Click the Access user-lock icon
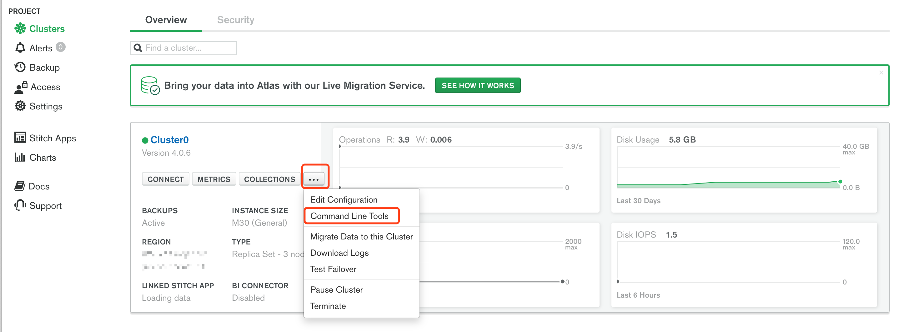899x332 pixels. click(x=21, y=87)
